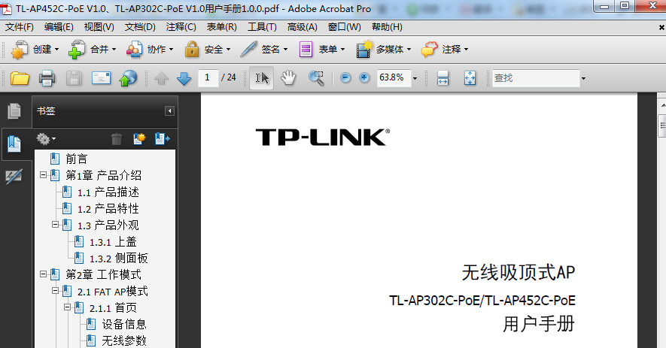Delete selected bookmark with trash icon
The height and width of the screenshot is (348, 666).
(117, 139)
